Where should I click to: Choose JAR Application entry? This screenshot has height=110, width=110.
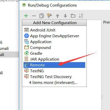(54, 59)
